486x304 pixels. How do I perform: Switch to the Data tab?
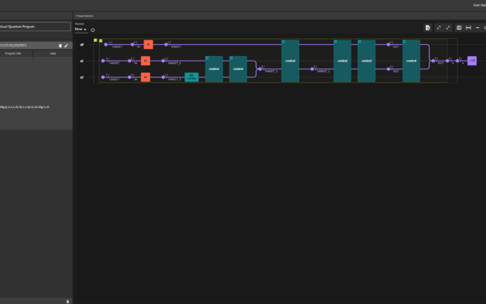click(x=52, y=53)
